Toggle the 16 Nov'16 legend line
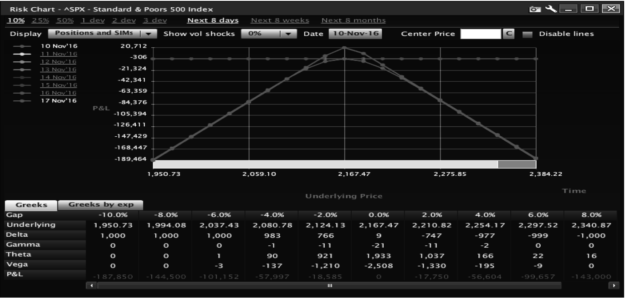The height and width of the screenshot is (298, 625). tap(59, 93)
